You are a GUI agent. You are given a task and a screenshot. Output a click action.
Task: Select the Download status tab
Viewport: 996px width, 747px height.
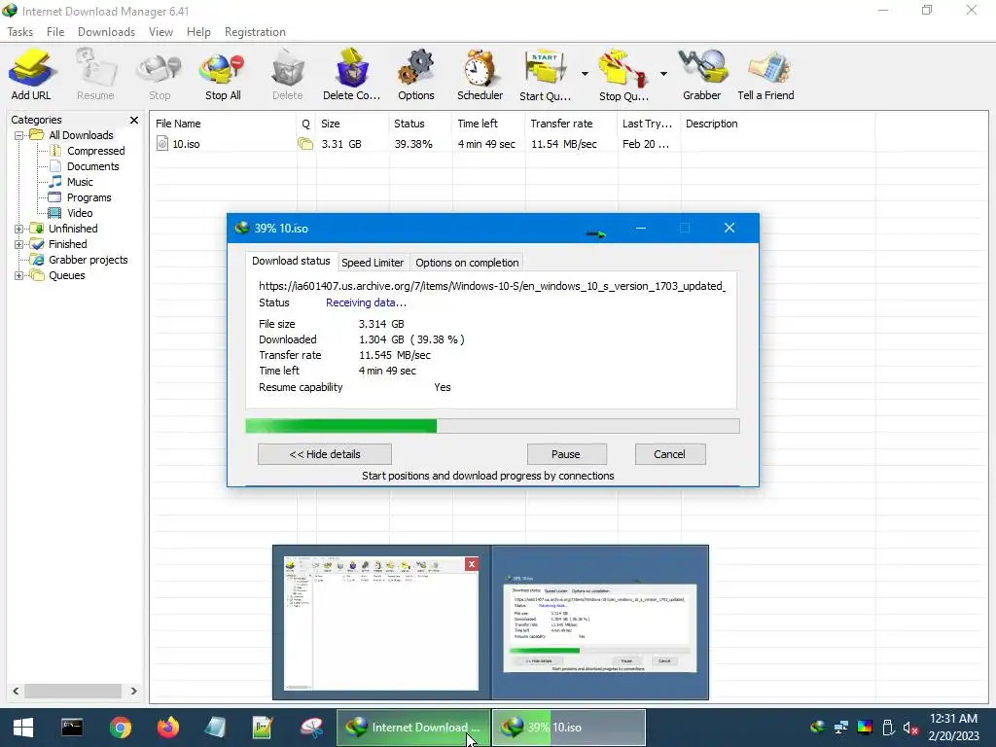291,261
